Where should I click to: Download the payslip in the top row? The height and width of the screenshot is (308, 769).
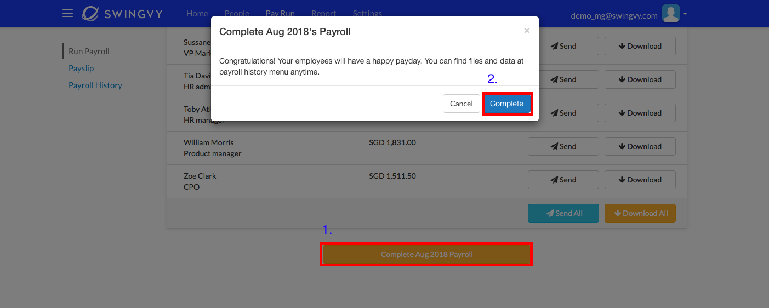point(640,46)
